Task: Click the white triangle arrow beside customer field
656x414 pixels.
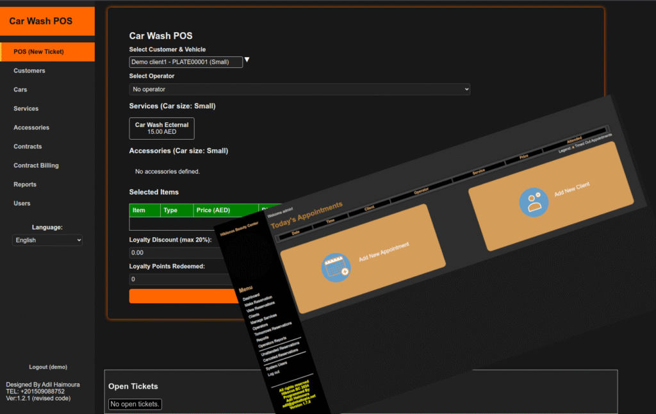Action: pyautogui.click(x=247, y=60)
